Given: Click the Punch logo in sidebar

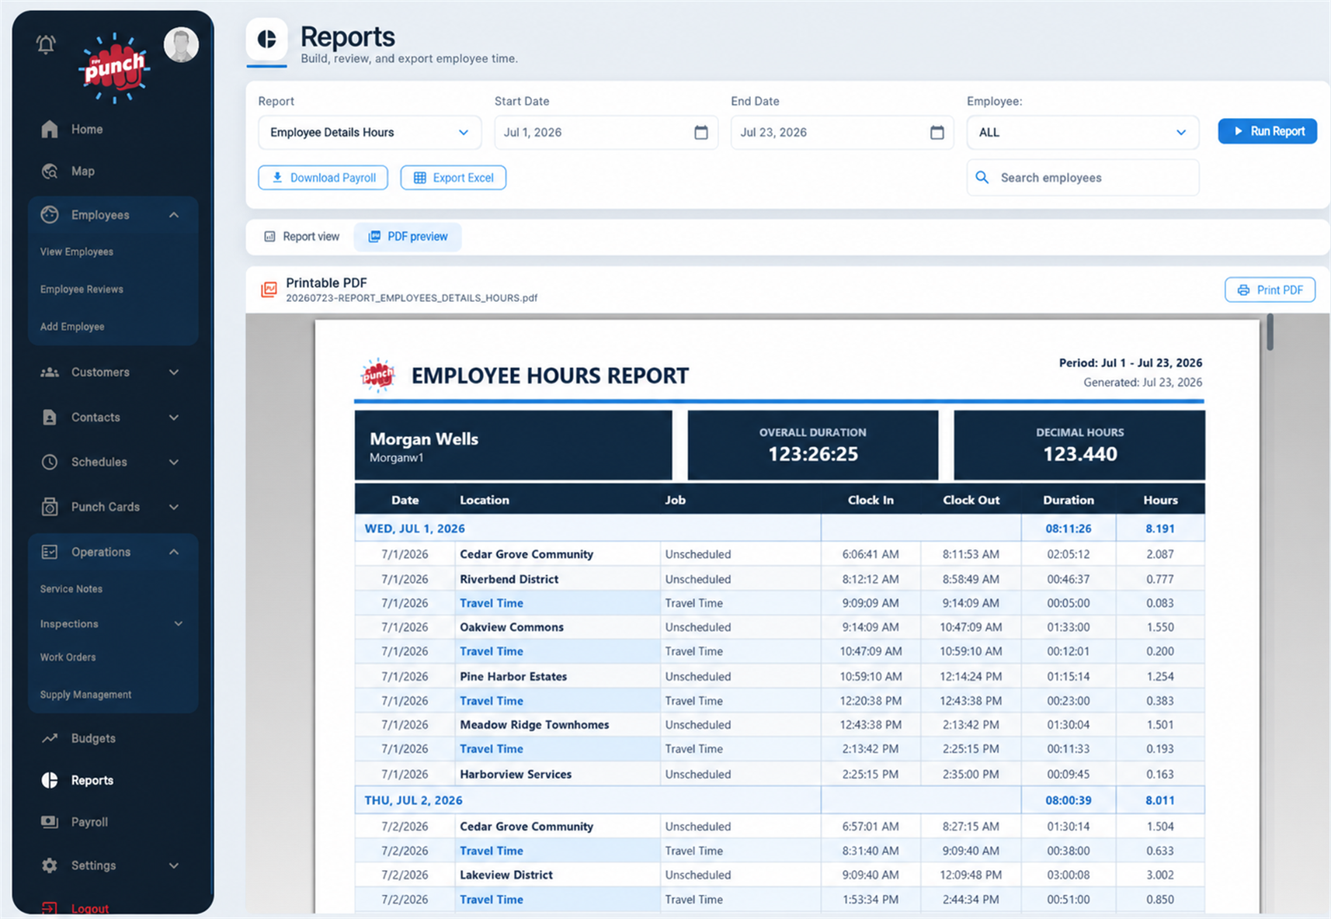Looking at the screenshot, I should 114,68.
